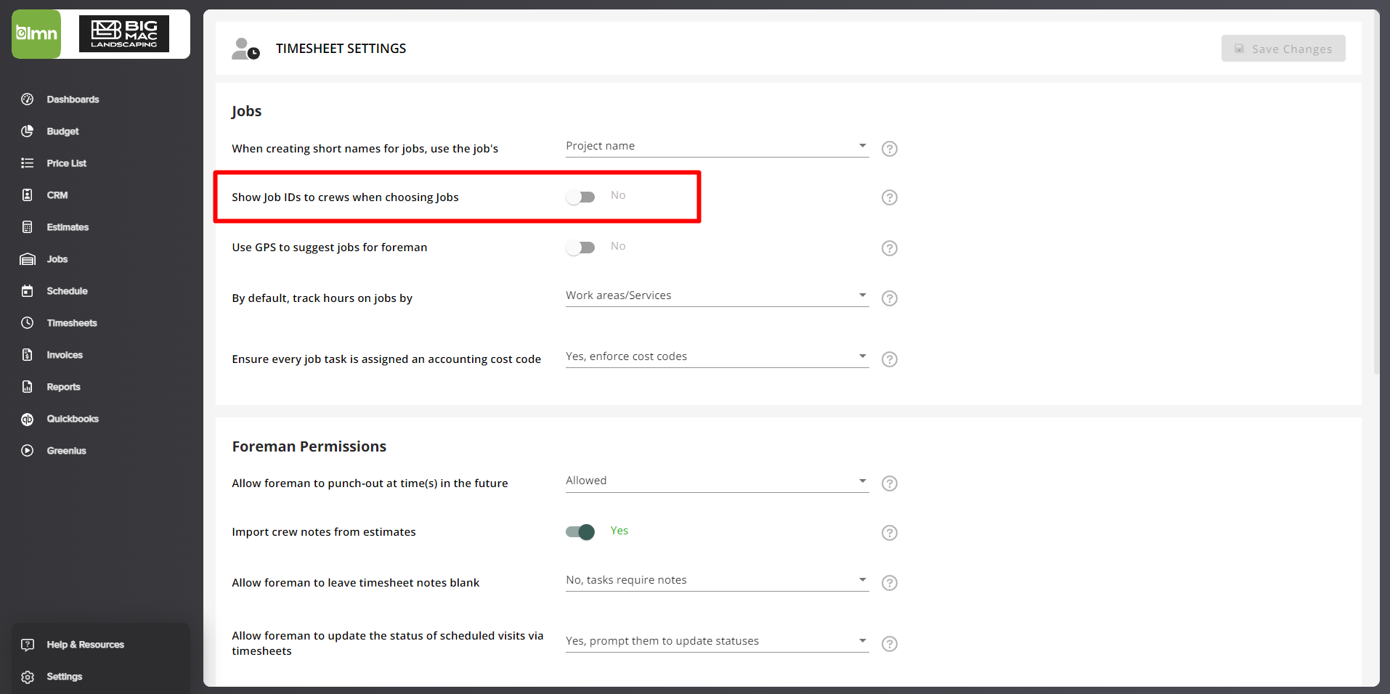Screen dimensions: 1390x694
Task: Open the Allowed punch-out dropdown
Action: (717, 481)
